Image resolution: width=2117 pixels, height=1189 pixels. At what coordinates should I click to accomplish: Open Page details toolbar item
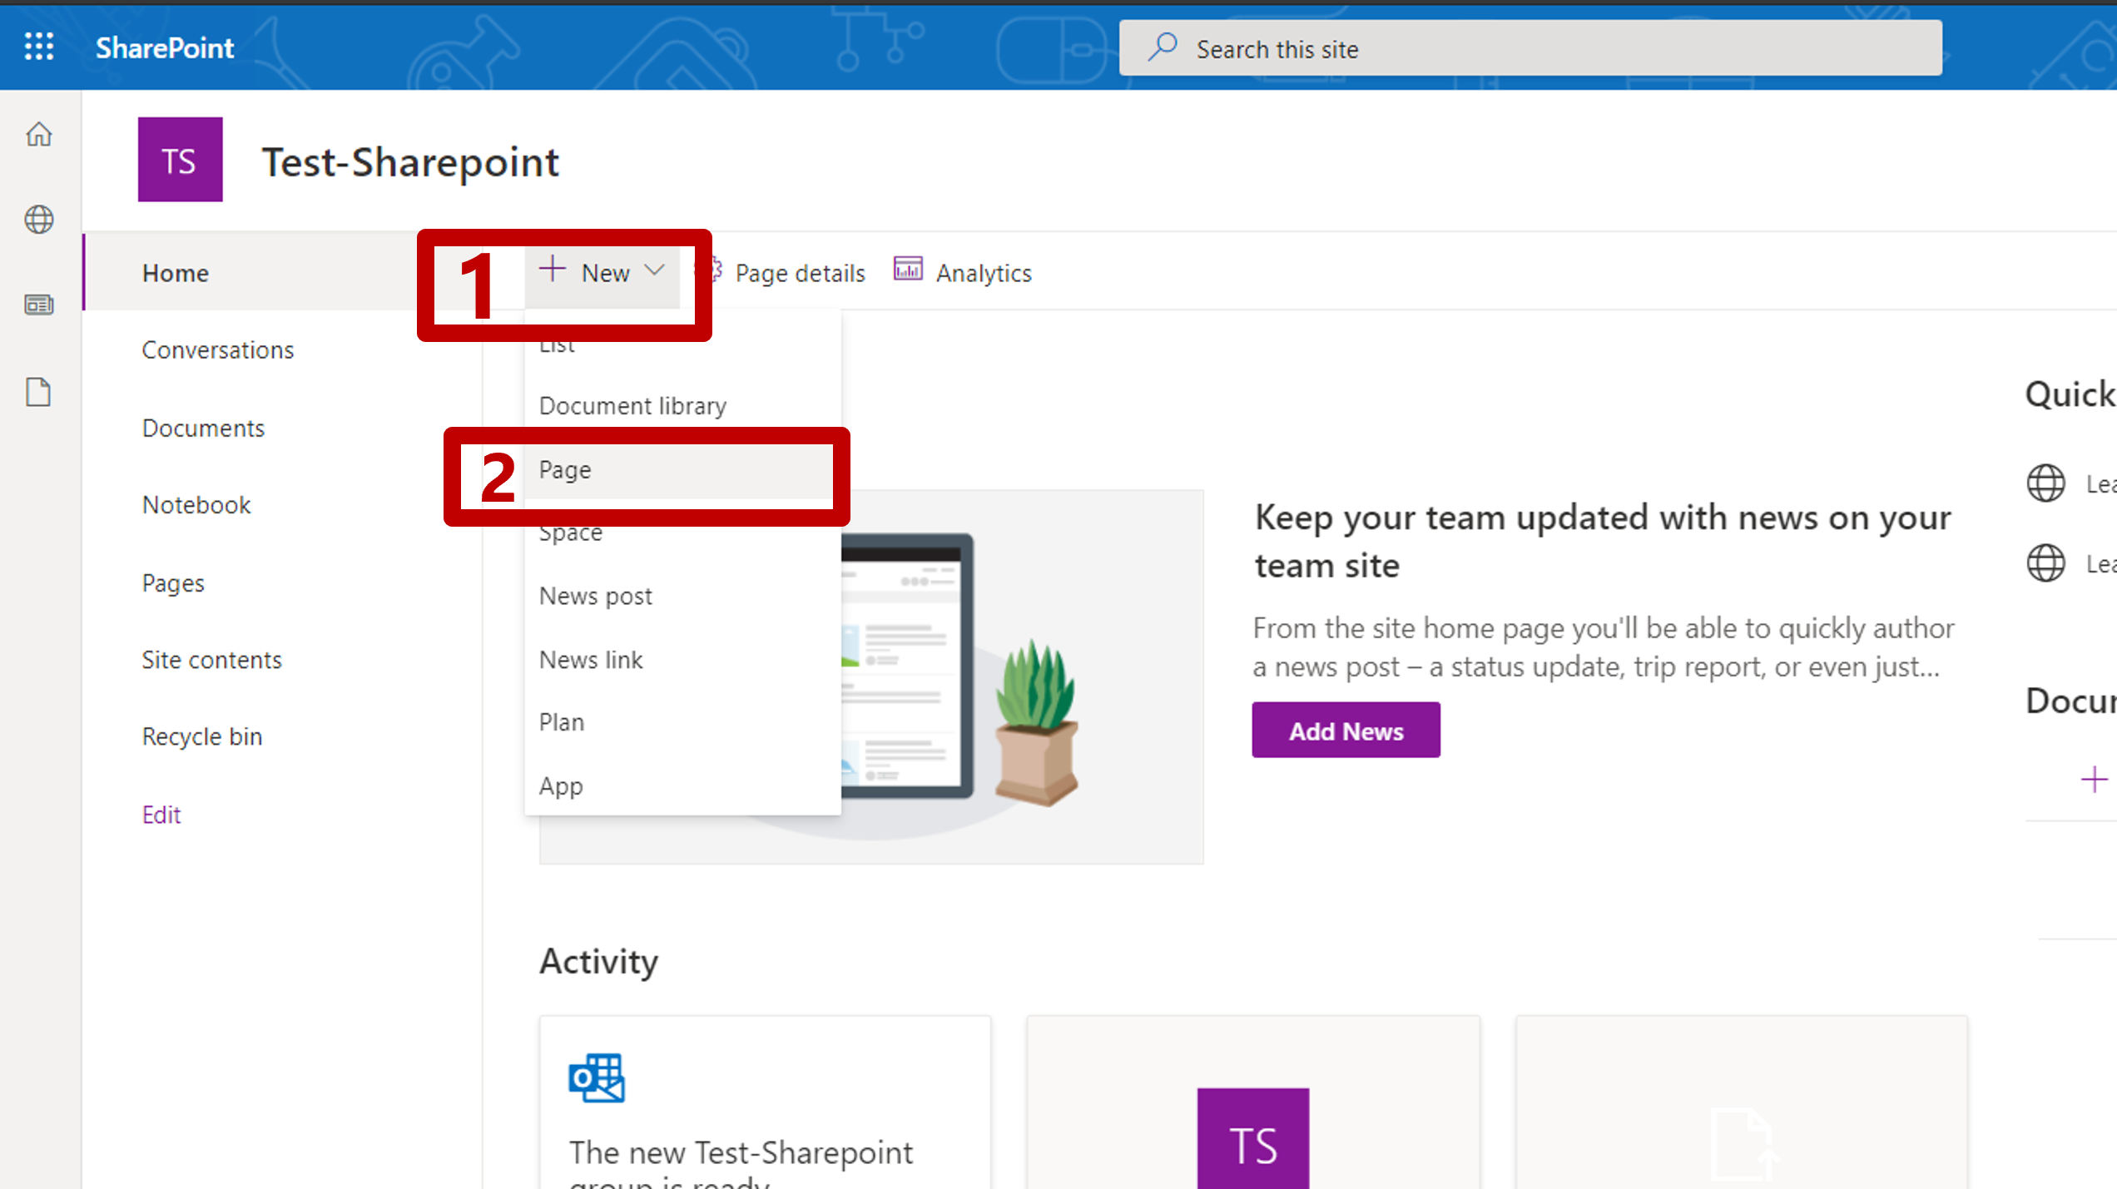799,273
